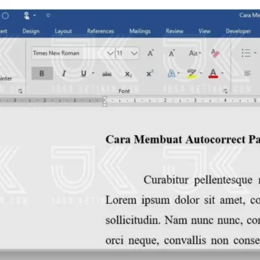Open underline style dropdown arrow
Screen dimensions: 260x260
point(93,73)
